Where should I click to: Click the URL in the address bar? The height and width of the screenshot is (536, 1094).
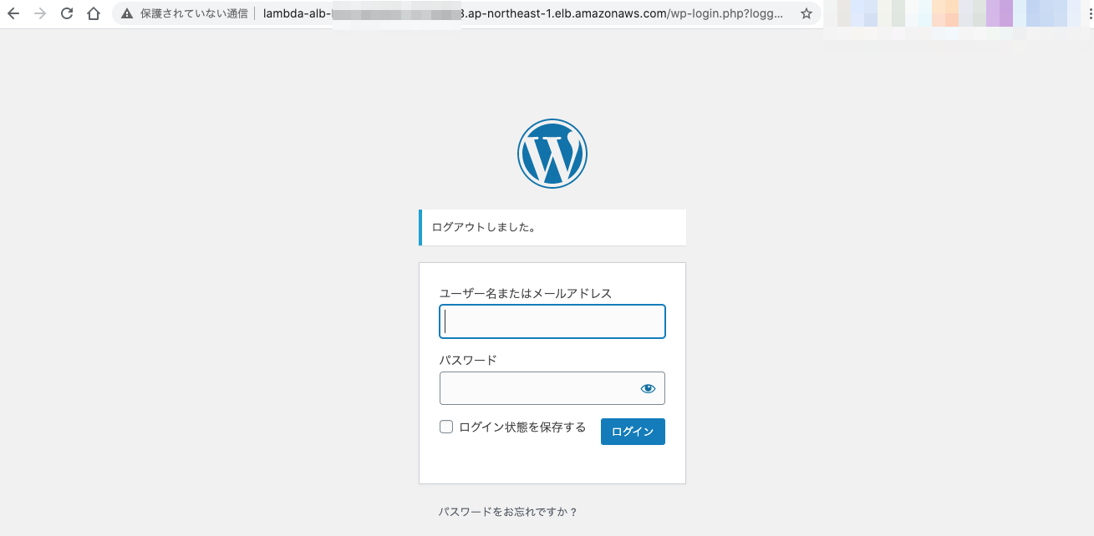coord(523,13)
